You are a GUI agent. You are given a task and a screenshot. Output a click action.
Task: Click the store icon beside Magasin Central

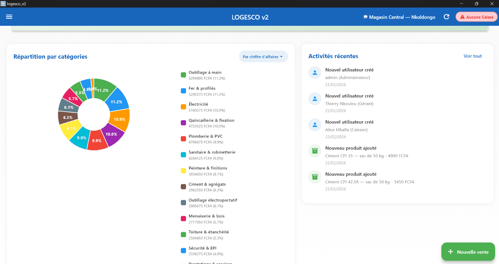pyautogui.click(x=365, y=17)
